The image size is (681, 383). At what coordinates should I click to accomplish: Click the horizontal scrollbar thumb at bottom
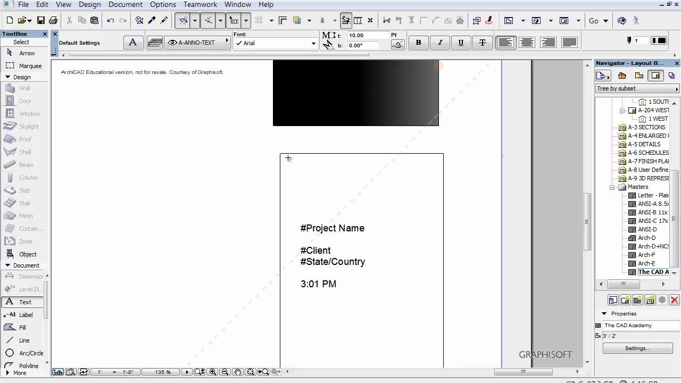523,371
